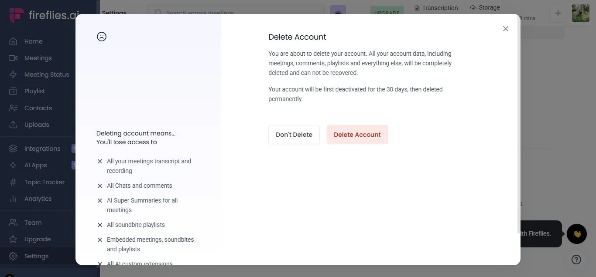Open the Settings section

37,256
